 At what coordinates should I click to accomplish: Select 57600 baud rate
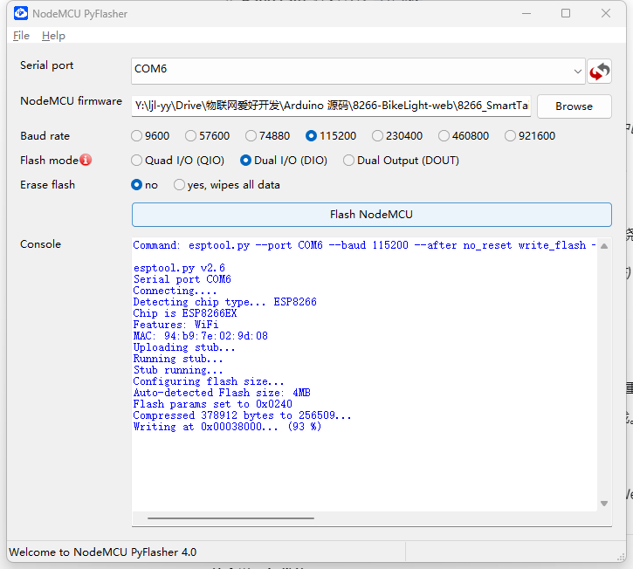click(191, 136)
